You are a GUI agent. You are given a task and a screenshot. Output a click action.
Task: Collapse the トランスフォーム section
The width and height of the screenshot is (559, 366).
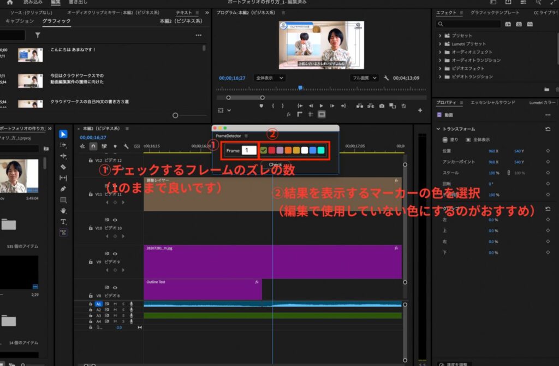pos(438,129)
